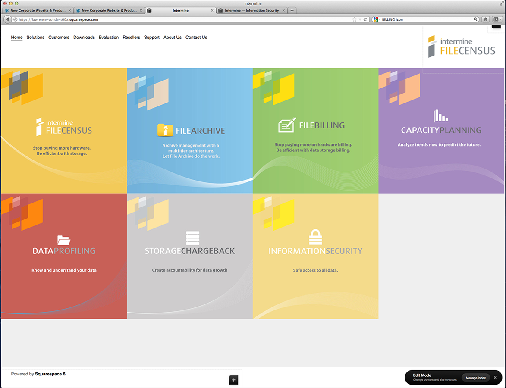
Task: Click the search magnifier icon
Action: 475,19
